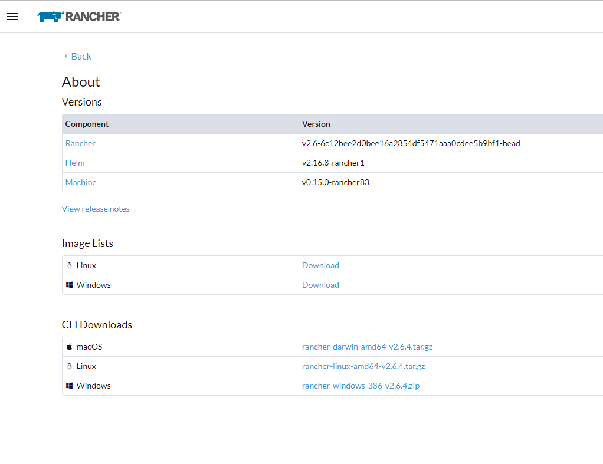Click the Component column header
This screenshot has height=464, width=603.
(87, 124)
